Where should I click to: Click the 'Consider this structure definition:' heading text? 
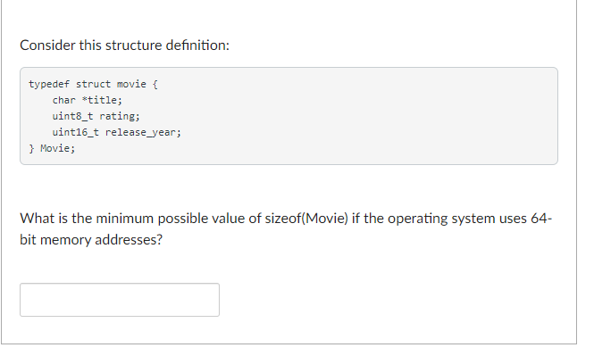point(125,46)
